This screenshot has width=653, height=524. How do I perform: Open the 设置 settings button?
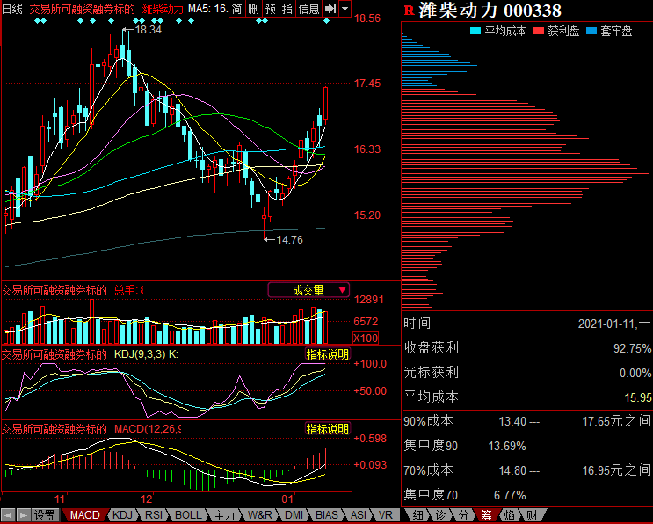click(x=44, y=515)
